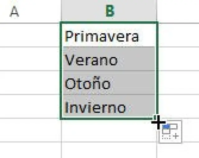This screenshot has width=199, height=158.
Task: Click the column header right of B
Action: pyautogui.click(x=178, y=11)
